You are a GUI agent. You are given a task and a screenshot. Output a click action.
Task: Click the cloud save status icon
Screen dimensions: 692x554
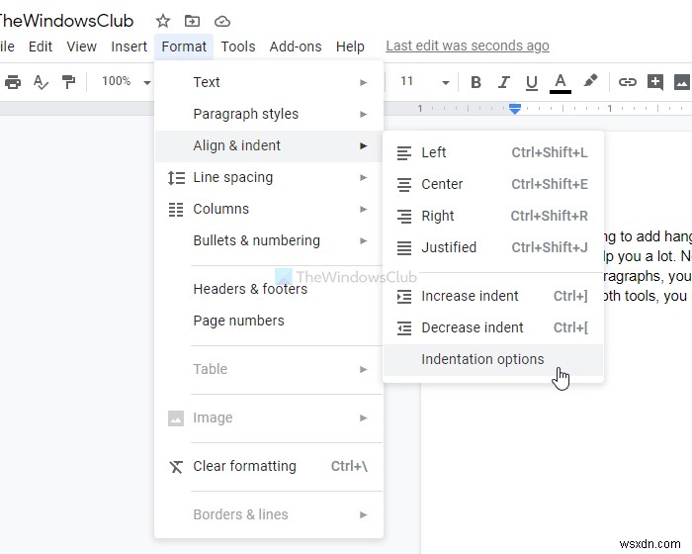222,21
